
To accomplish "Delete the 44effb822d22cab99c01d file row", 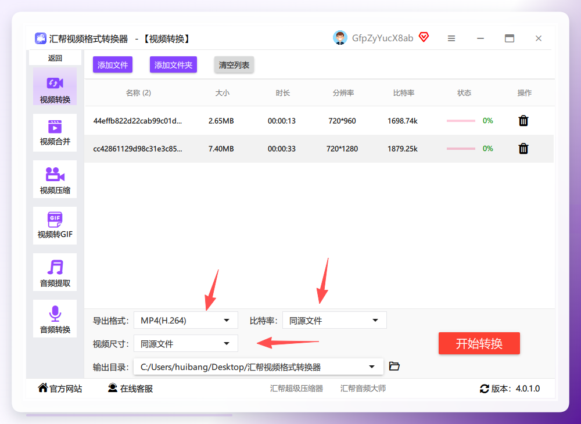I will click(x=523, y=121).
